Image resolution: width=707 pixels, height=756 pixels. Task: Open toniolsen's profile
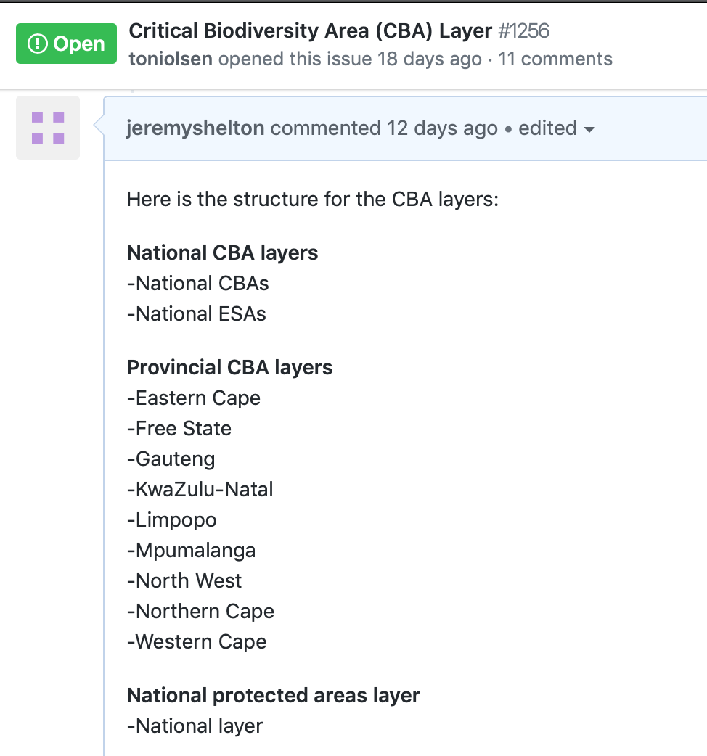(170, 59)
